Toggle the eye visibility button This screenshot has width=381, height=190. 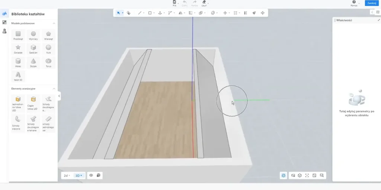coord(91,175)
